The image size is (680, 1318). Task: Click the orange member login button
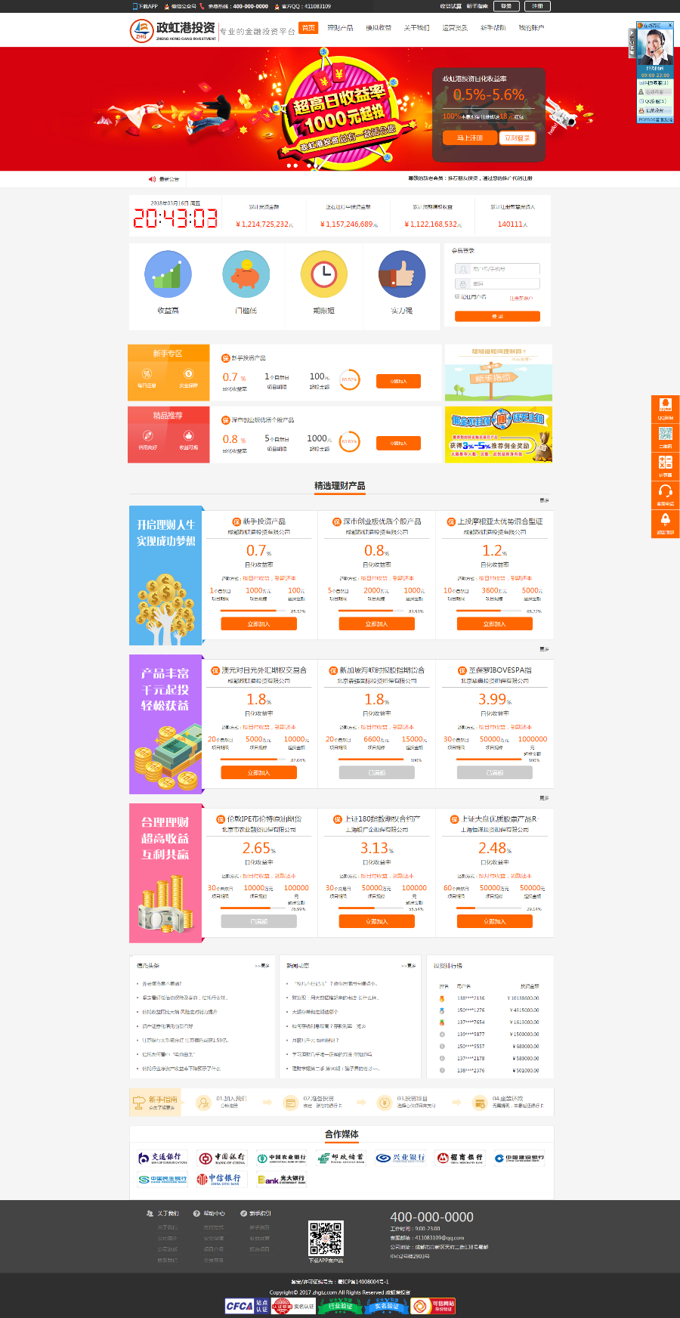(497, 317)
